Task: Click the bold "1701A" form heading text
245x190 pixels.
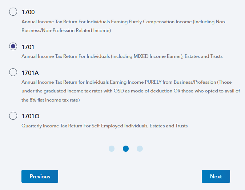Action: pos(30,72)
